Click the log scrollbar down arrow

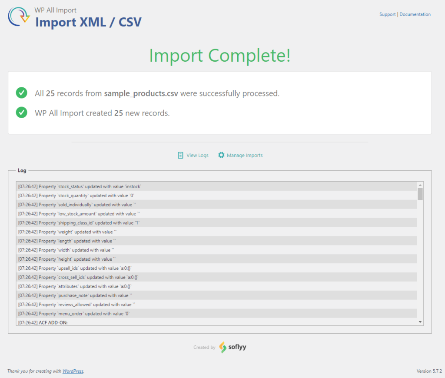pos(420,322)
